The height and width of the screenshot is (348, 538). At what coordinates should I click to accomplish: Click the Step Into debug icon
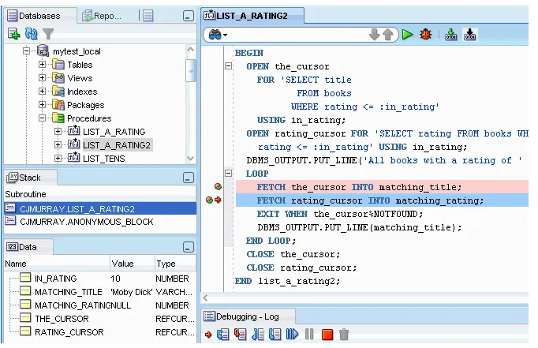point(240,335)
